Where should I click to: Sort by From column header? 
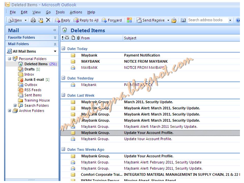[x=102, y=38]
